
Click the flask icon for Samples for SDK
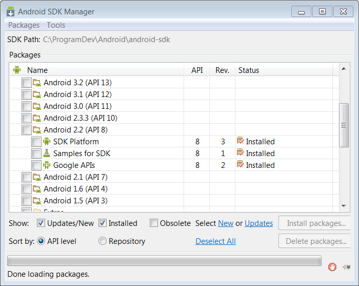tap(47, 153)
